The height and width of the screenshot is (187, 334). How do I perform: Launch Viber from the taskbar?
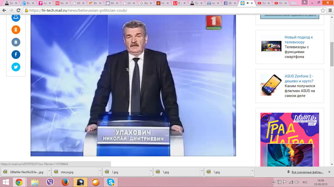50,182
